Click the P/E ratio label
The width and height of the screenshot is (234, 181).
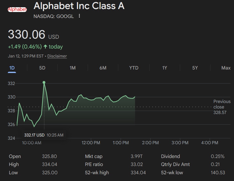[94, 164]
